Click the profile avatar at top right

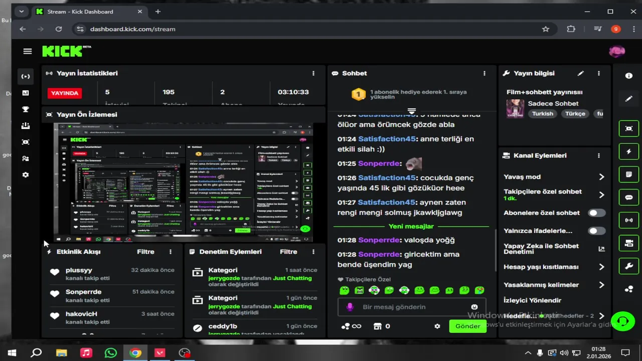tap(616, 51)
